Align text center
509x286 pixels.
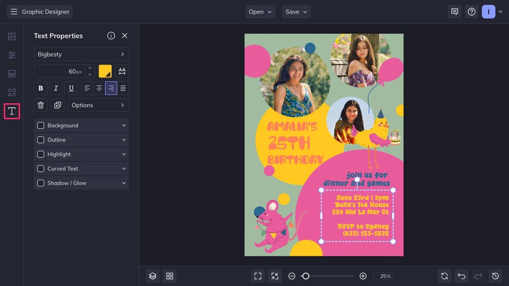click(x=99, y=88)
